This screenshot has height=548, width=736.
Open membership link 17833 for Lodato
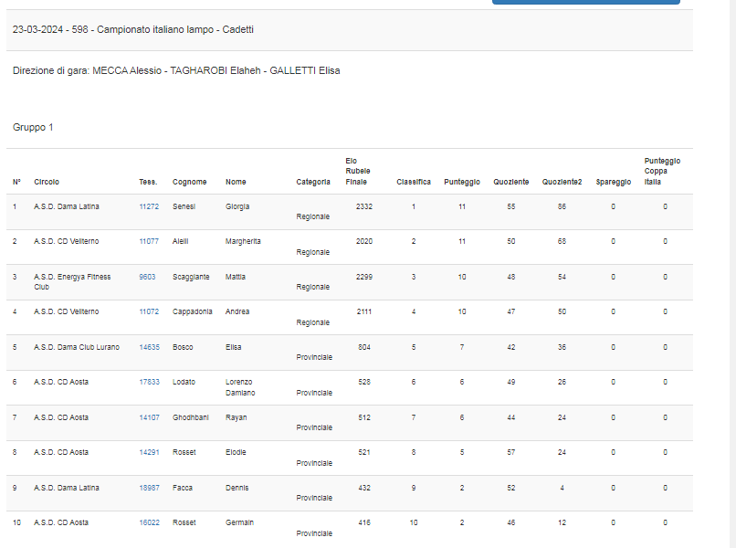[x=149, y=382]
